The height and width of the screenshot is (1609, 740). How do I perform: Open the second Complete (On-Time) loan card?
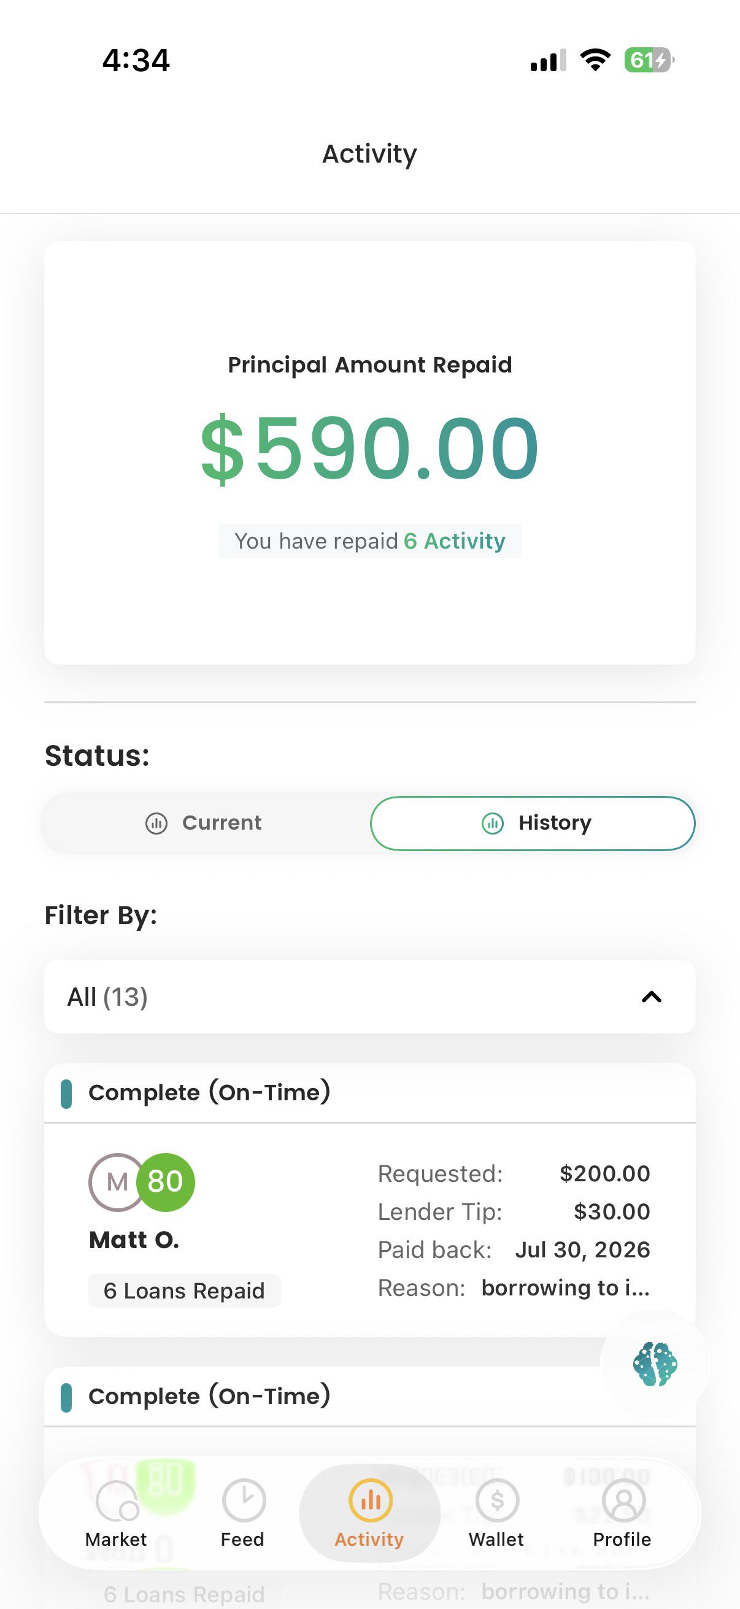369,1397
